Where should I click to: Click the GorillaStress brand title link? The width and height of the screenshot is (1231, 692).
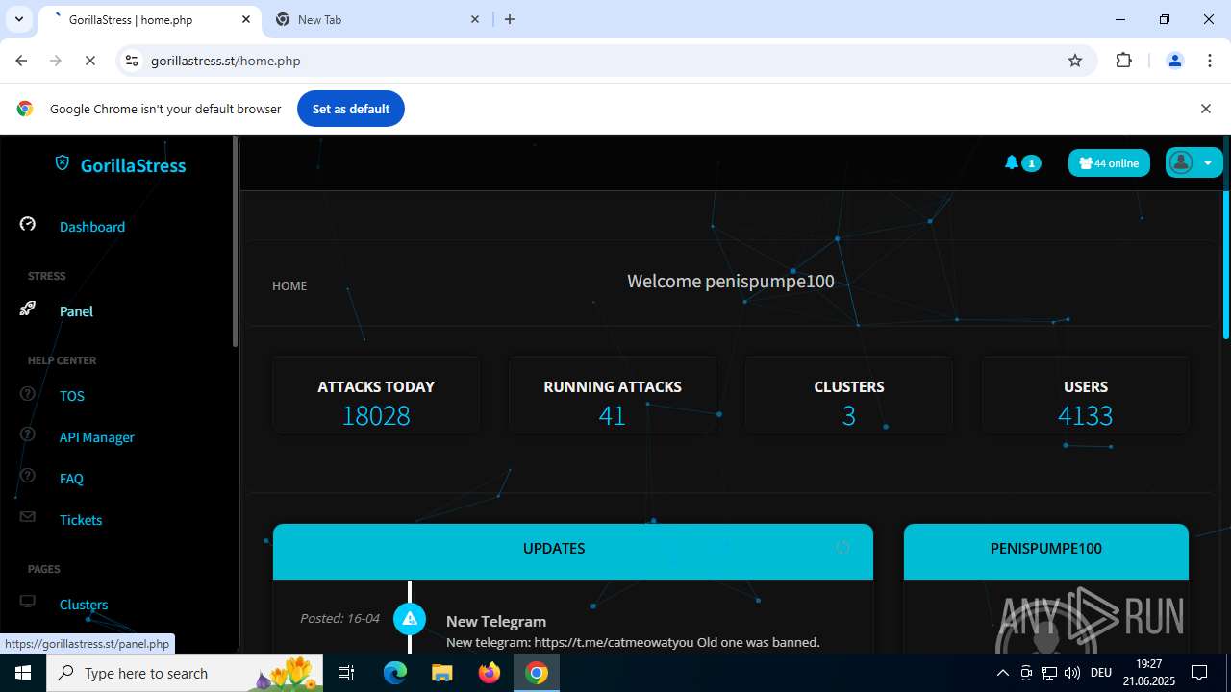tap(133, 165)
